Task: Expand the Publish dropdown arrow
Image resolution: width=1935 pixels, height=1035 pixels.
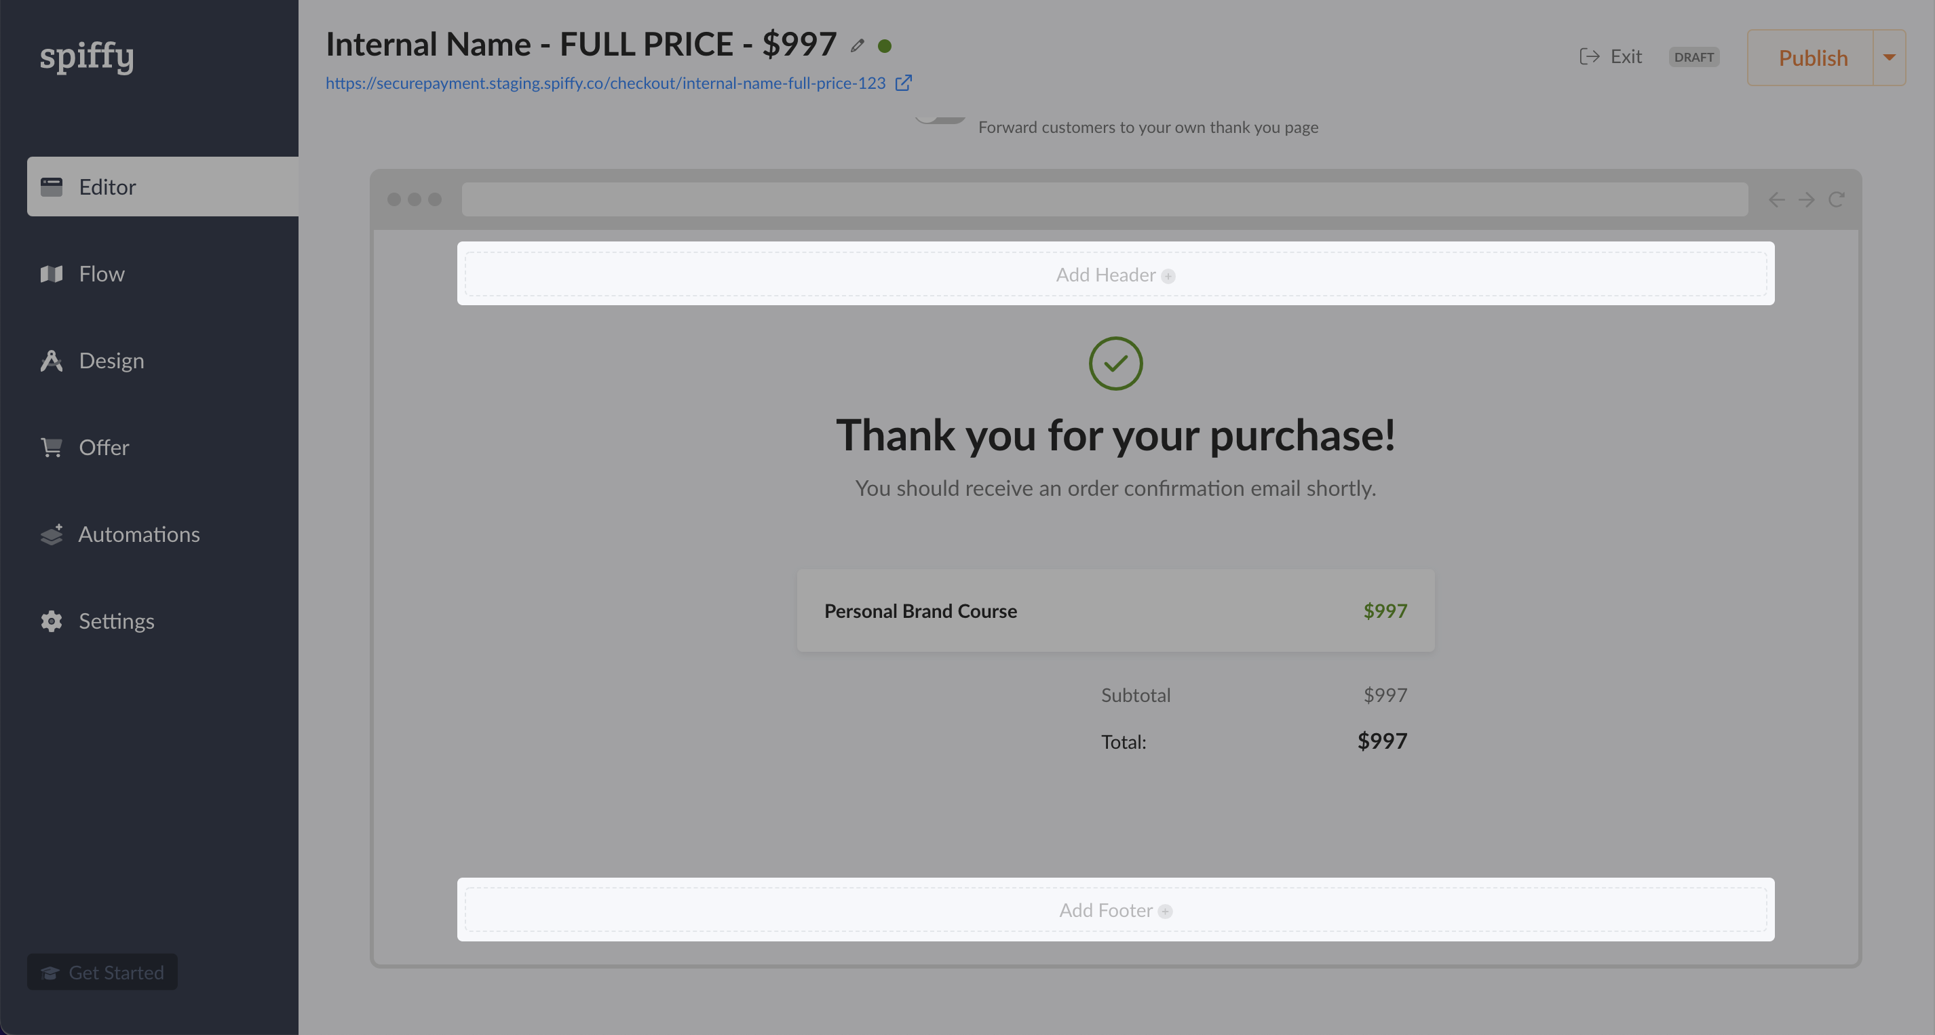Action: click(1889, 57)
